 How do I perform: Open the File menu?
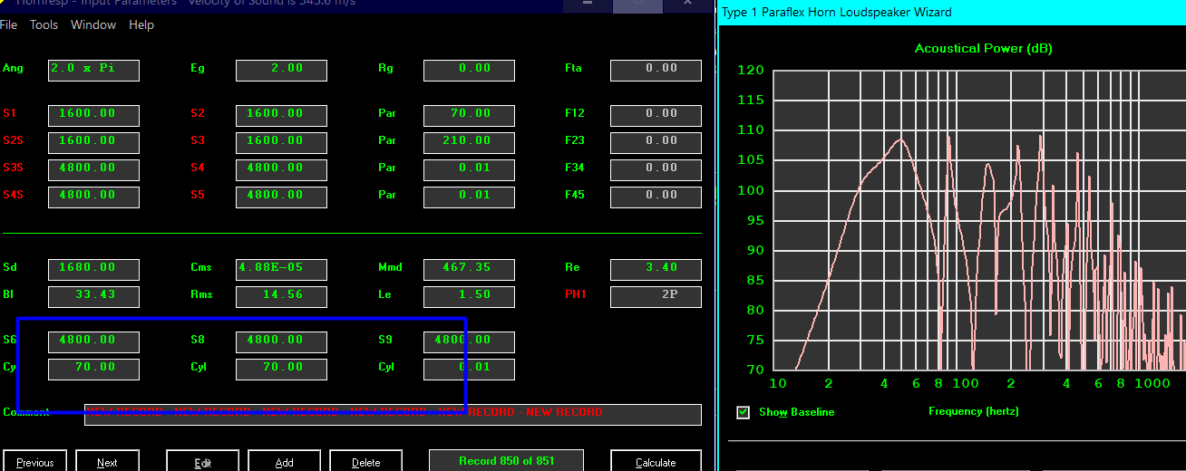pyautogui.click(x=8, y=24)
